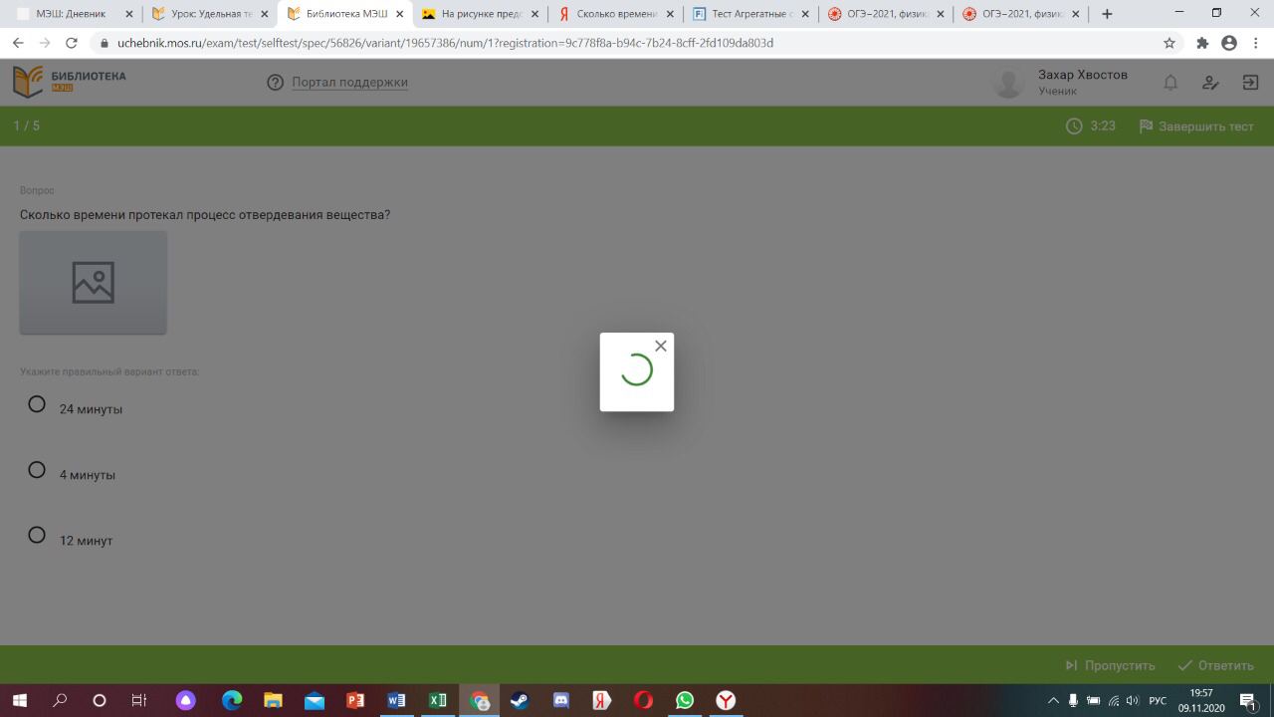Switch to МЭШ: Дневник tab
1274x717 pixels.
[x=75, y=14]
